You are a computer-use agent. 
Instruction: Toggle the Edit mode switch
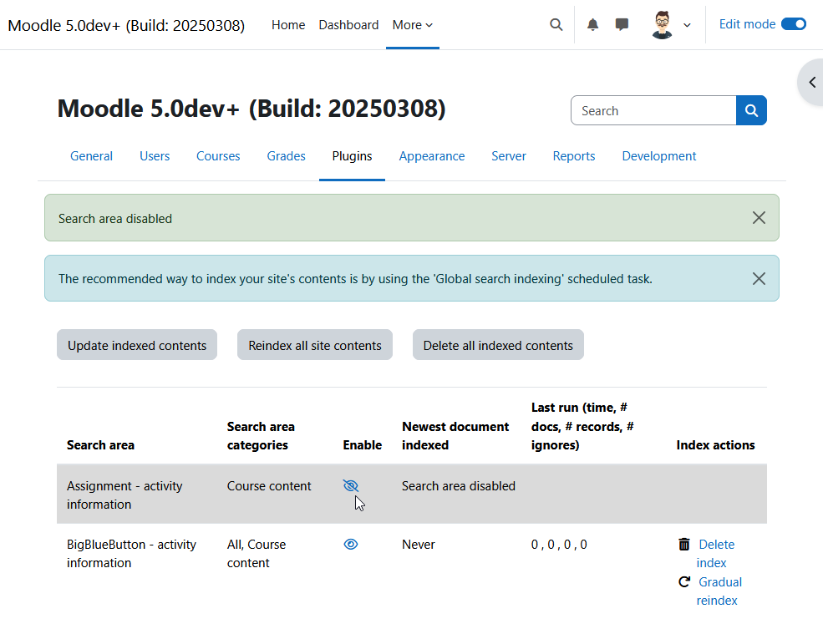click(793, 24)
